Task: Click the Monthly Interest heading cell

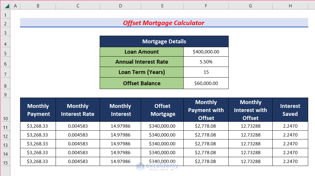Action: click(120, 110)
